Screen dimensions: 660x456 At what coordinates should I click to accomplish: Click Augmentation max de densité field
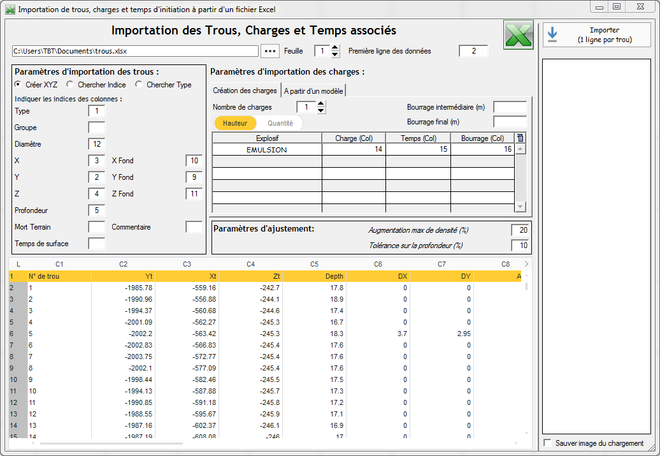pyautogui.click(x=520, y=230)
